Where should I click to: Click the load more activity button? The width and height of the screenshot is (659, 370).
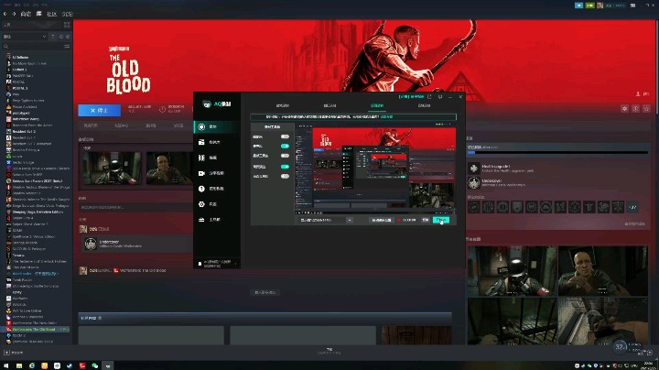[x=265, y=292]
